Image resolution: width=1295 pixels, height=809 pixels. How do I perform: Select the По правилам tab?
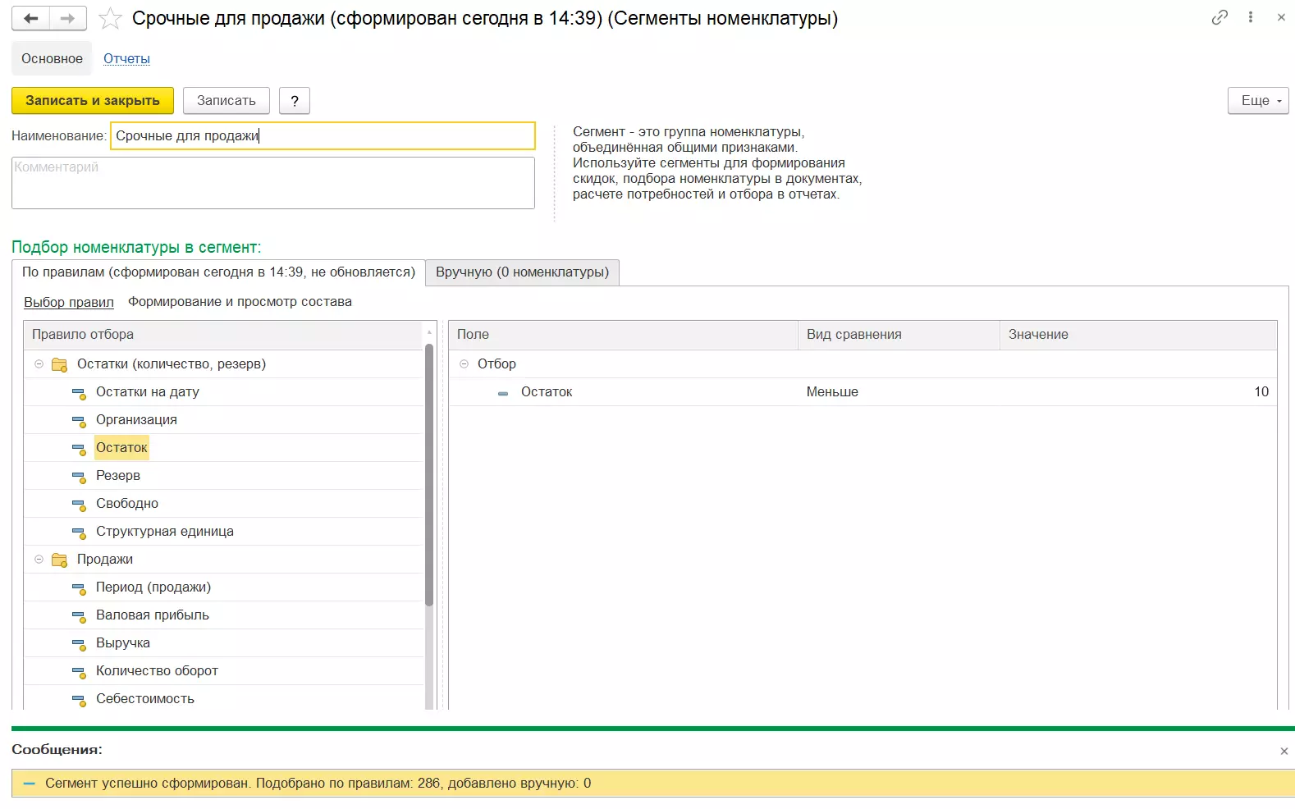pyautogui.click(x=218, y=272)
